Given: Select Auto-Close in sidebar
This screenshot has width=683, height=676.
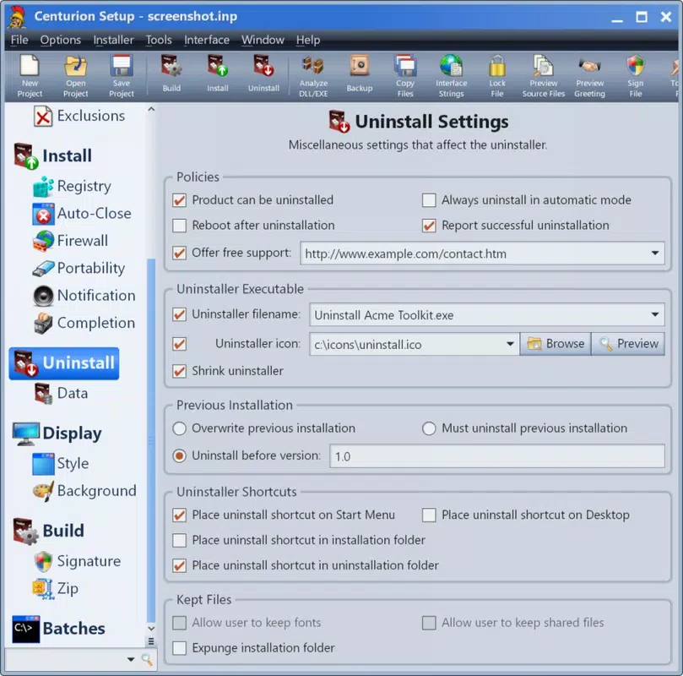Looking at the screenshot, I should [x=82, y=214].
